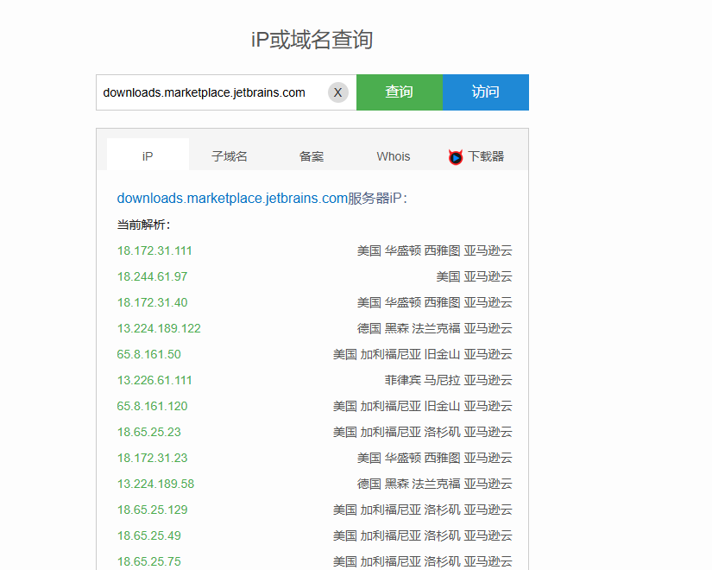Click IP address 65.8.161.120

[152, 407]
